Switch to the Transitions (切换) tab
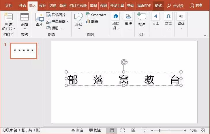Screen dimensions: 210x134 tap(52, 6)
